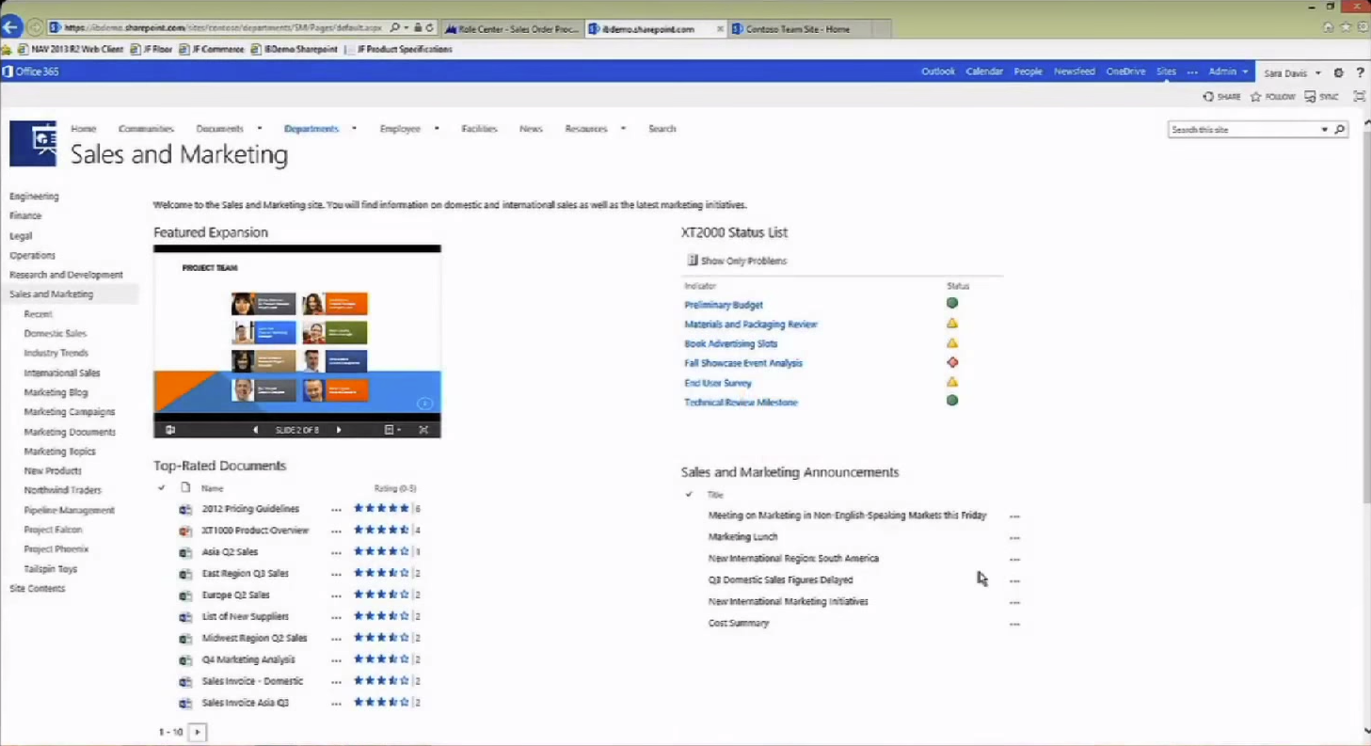Screen dimensions: 1371x746
Task: Open the Home navigation item
Action: [x=84, y=129]
